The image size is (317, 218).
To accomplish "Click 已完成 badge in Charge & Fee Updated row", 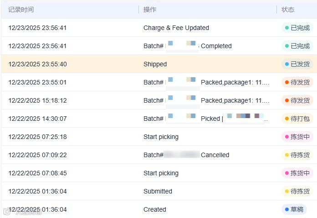I will tap(297, 28).
